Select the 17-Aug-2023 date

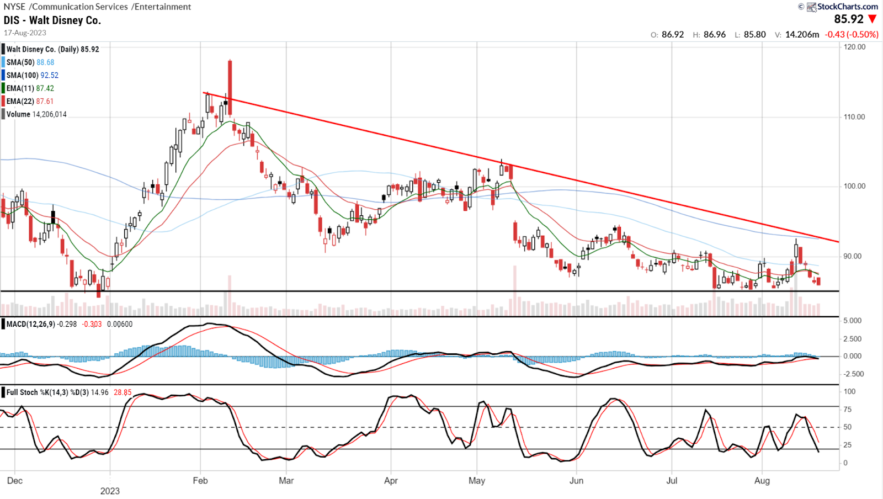(x=25, y=33)
